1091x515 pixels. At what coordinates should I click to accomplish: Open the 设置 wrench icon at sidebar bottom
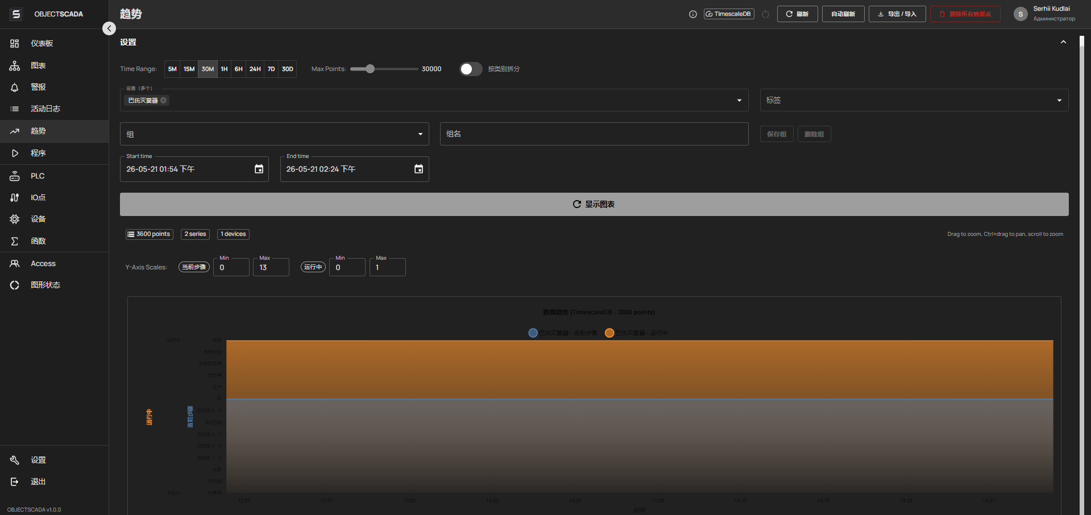tap(15, 460)
